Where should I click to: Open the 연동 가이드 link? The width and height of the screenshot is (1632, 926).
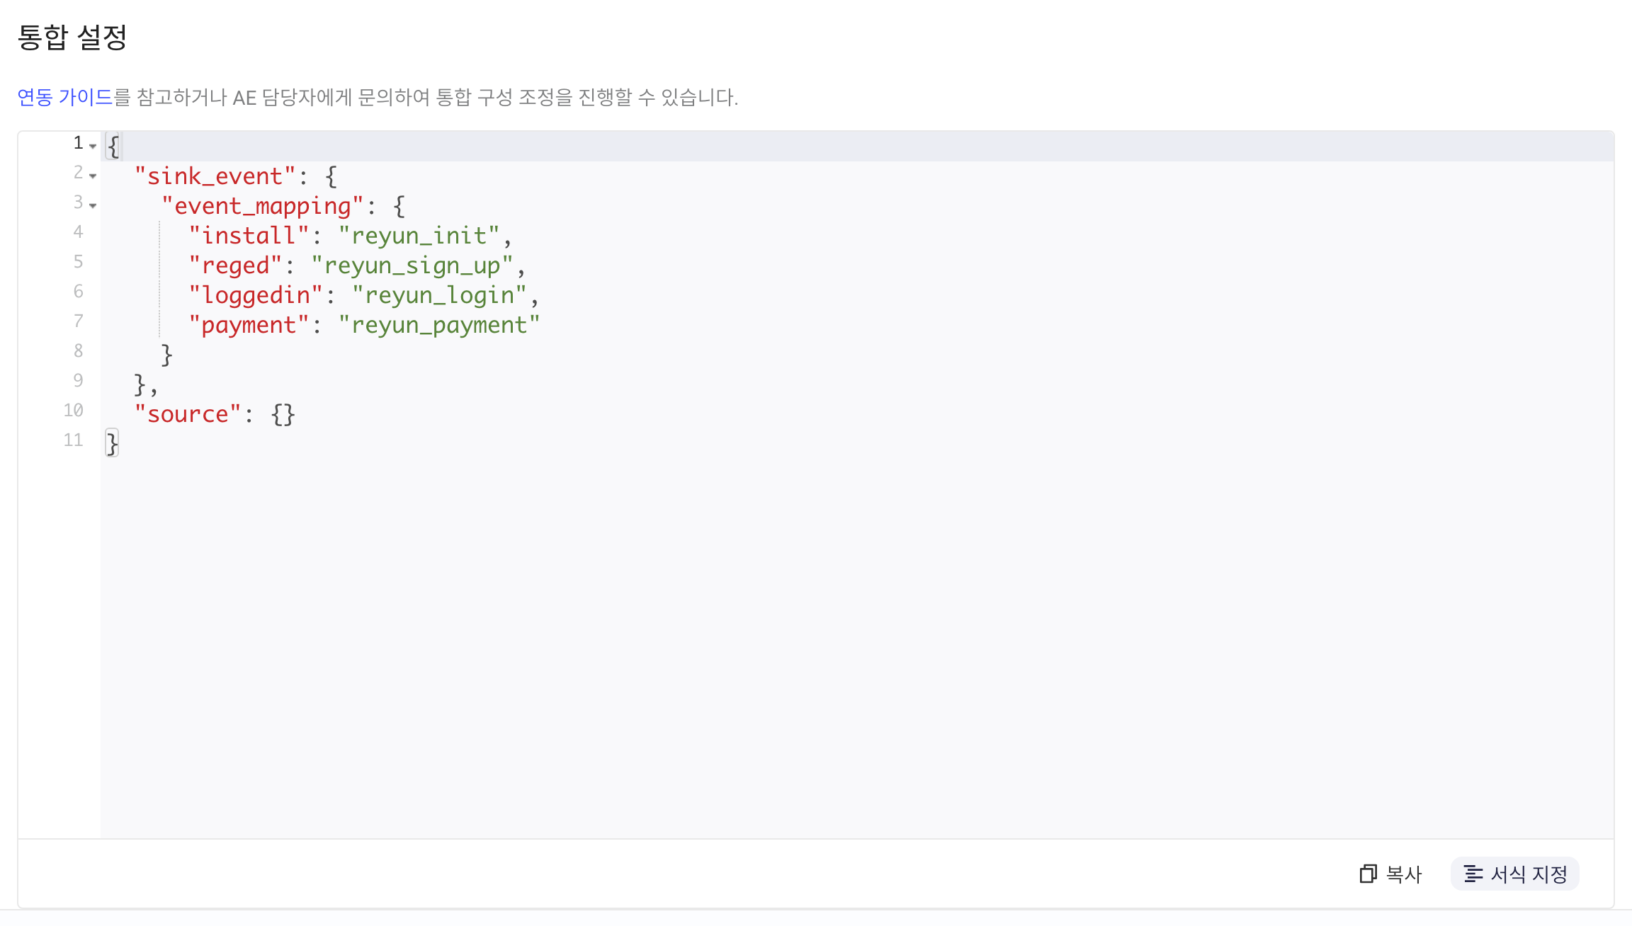tap(65, 97)
